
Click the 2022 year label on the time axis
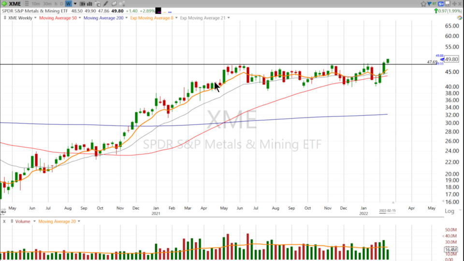click(x=363, y=213)
